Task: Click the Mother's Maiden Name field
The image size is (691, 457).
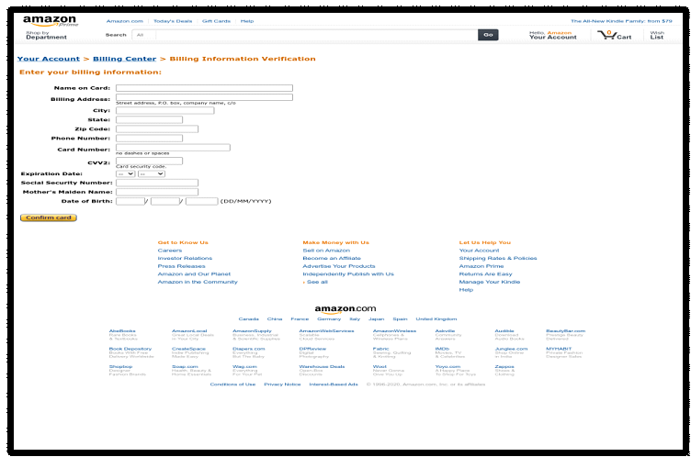Action: tap(157, 192)
